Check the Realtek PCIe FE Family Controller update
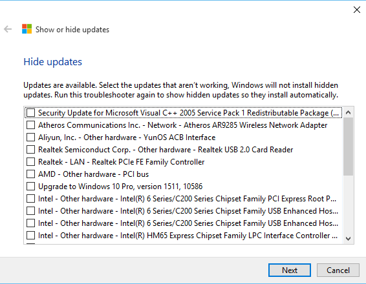 point(30,162)
